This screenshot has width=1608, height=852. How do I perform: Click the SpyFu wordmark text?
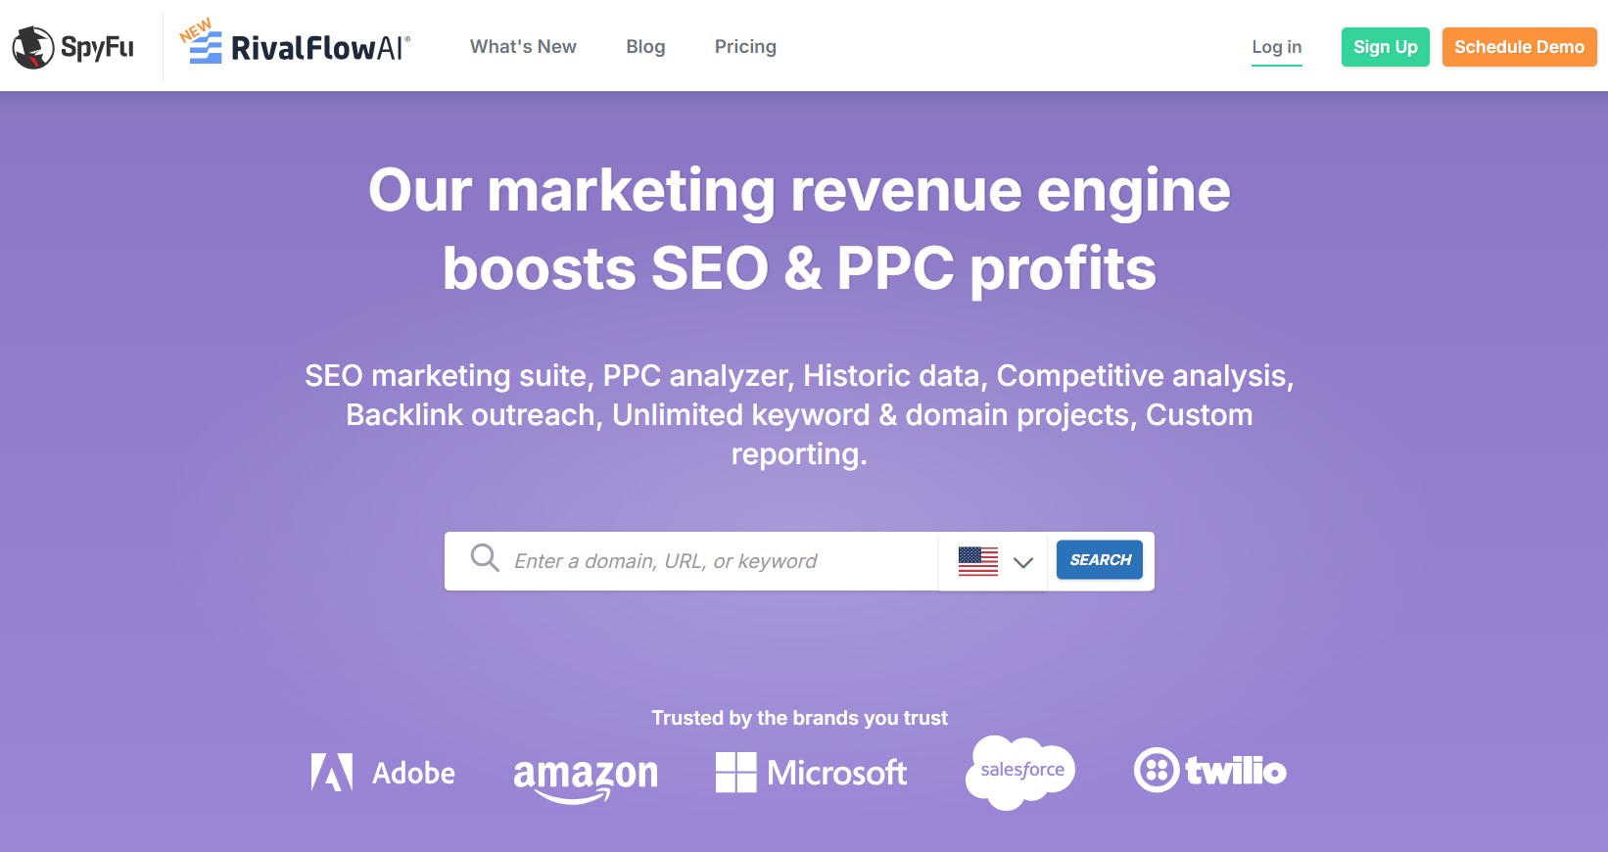[x=97, y=47]
